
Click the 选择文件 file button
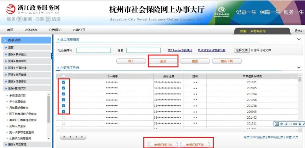(x=241, y=50)
